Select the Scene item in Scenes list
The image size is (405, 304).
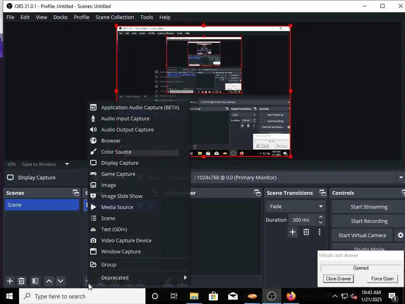pos(42,205)
